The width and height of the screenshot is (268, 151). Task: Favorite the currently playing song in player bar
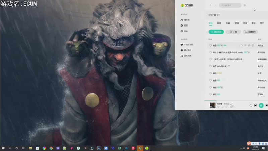(x=218, y=107)
